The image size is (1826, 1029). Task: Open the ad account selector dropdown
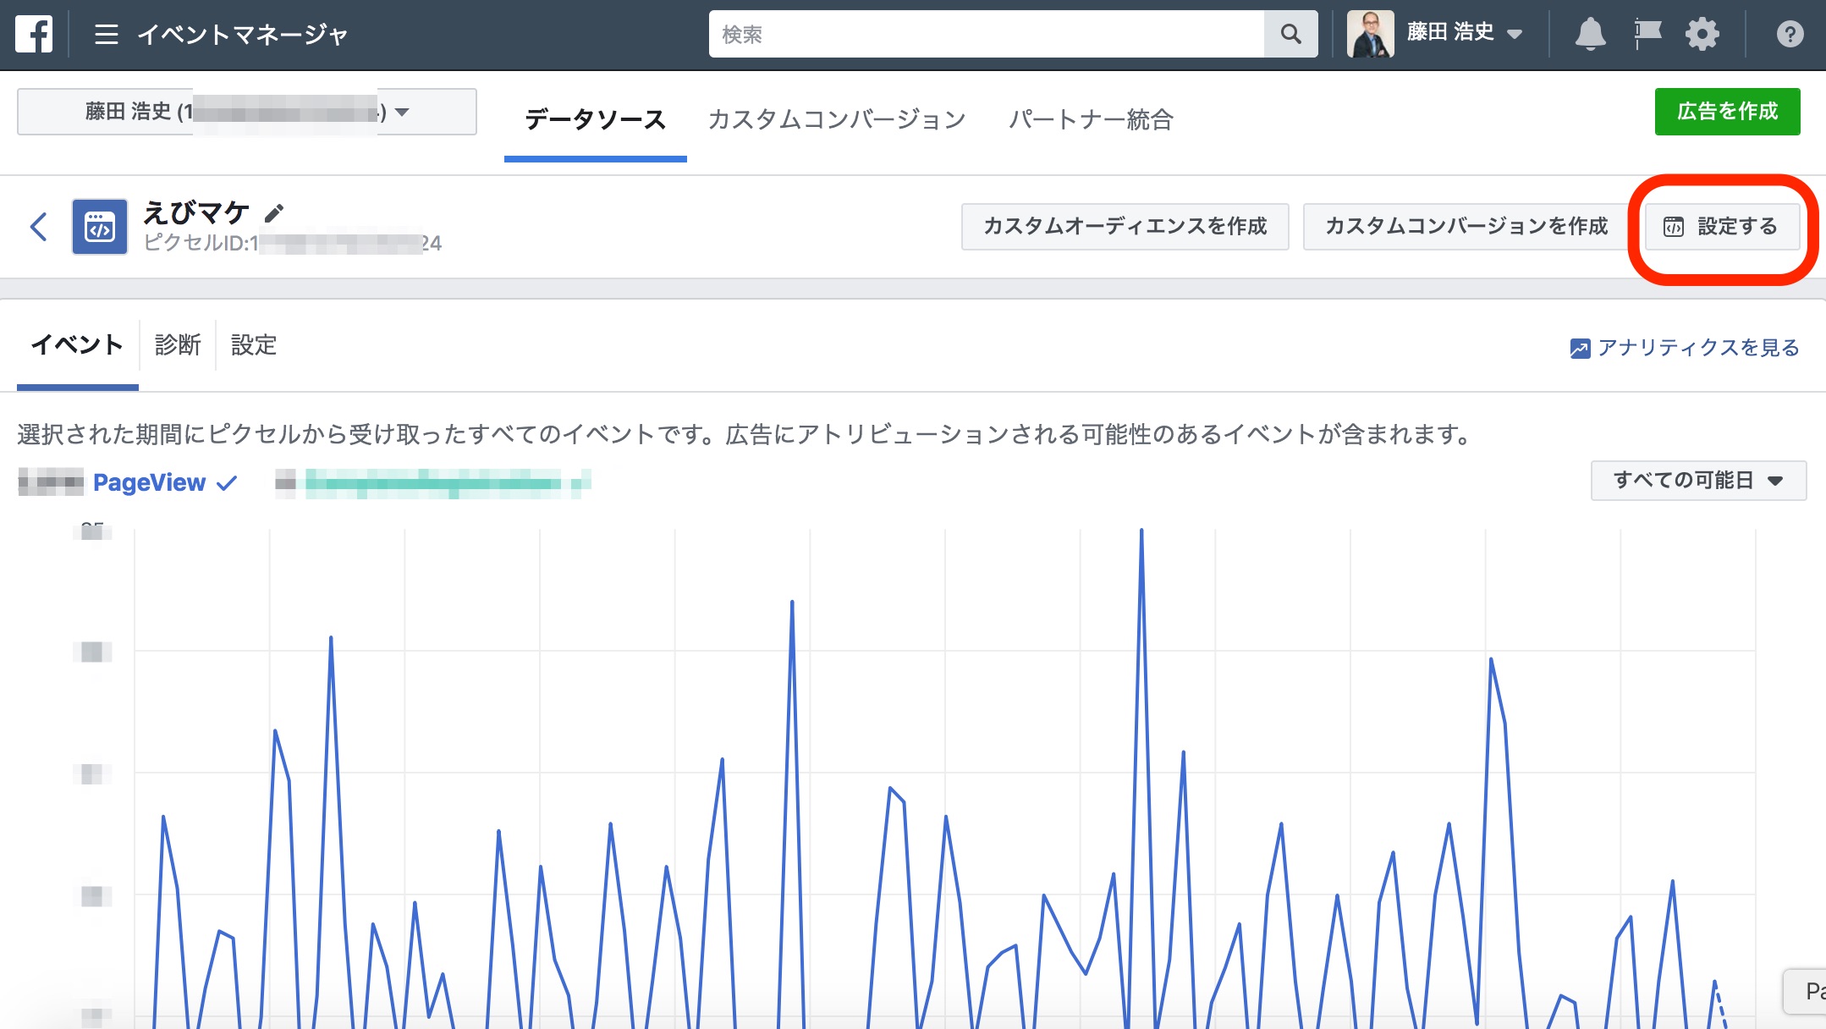[x=247, y=112]
